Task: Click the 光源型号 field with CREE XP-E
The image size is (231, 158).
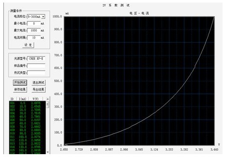Action: coord(36,59)
